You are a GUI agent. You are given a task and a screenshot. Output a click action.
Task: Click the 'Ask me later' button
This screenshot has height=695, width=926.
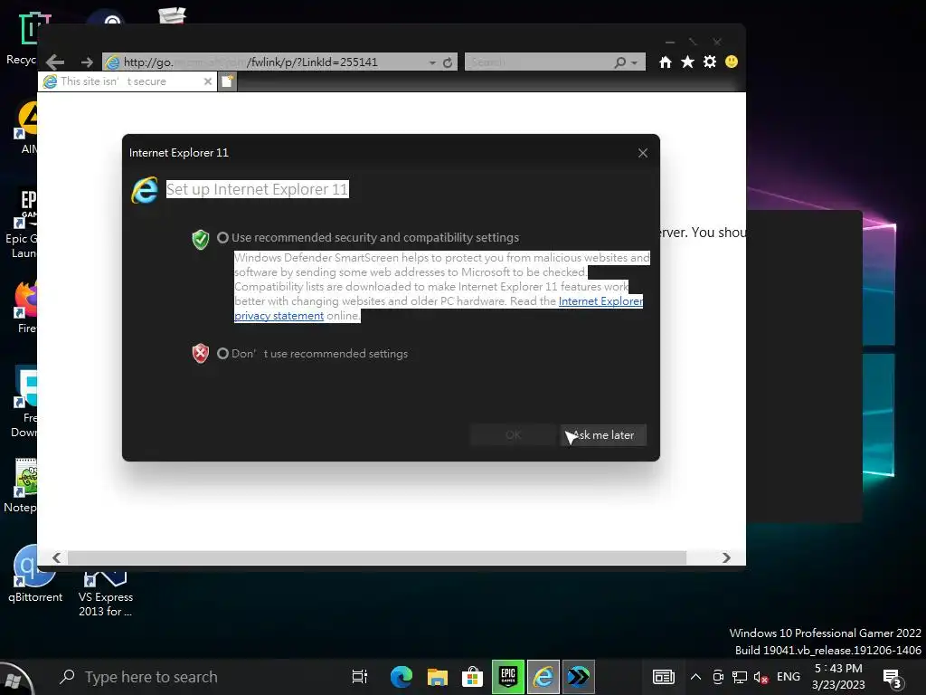click(x=603, y=435)
